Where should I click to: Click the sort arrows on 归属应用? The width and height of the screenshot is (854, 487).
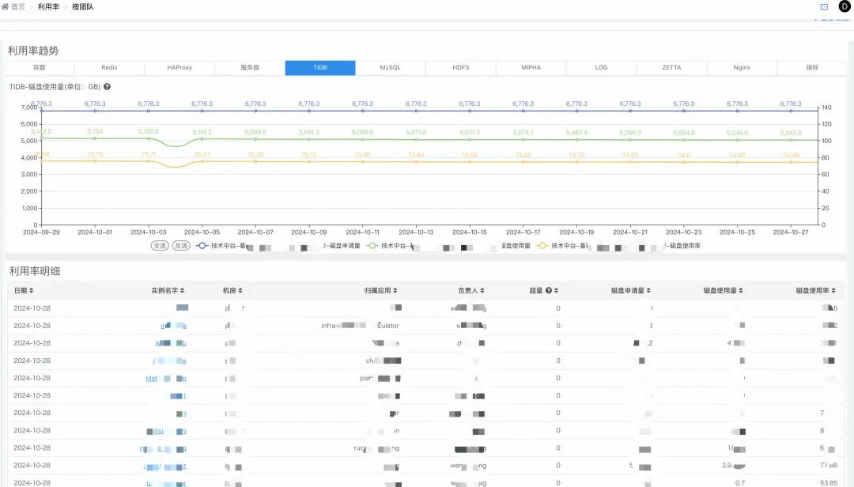pos(395,290)
